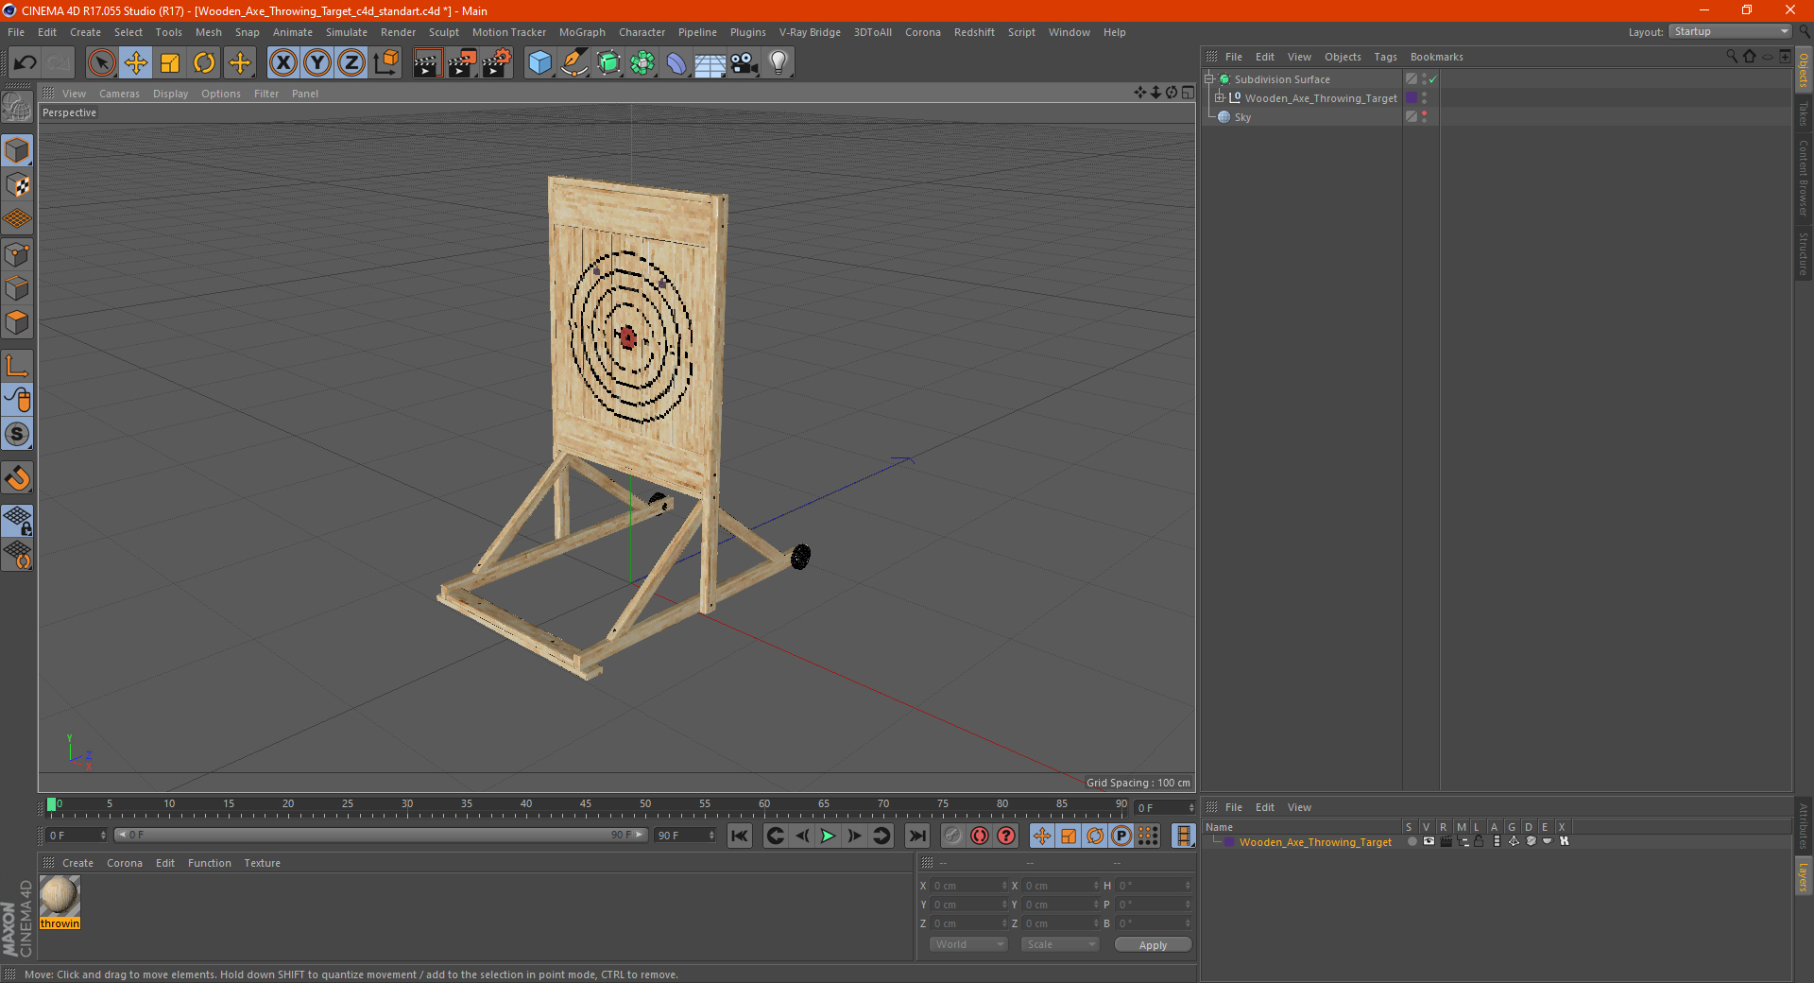Select the Rotate tool
The width and height of the screenshot is (1814, 983).
(204, 63)
